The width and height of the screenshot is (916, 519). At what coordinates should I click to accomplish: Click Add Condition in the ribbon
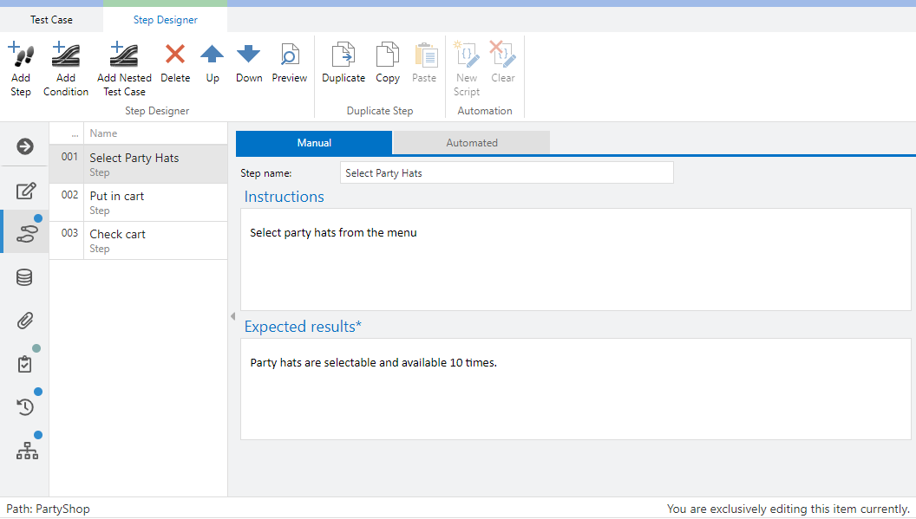pyautogui.click(x=66, y=56)
